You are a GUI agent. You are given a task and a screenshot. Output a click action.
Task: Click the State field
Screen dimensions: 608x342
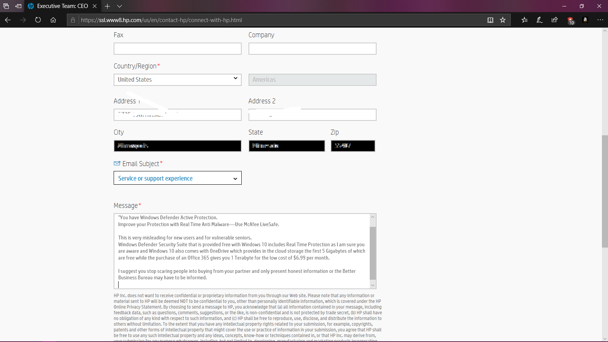pos(287,146)
